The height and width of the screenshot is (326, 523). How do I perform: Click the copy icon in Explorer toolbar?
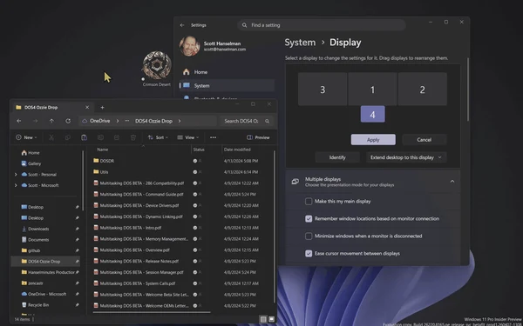pos(67,137)
